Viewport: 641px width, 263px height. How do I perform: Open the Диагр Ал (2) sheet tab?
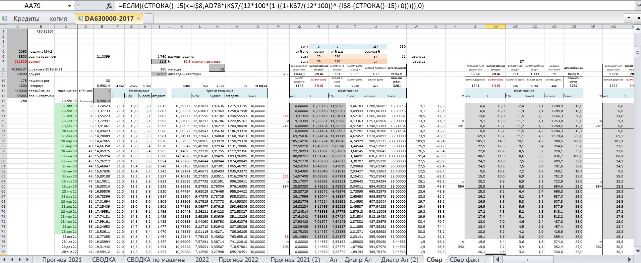pos(400,260)
